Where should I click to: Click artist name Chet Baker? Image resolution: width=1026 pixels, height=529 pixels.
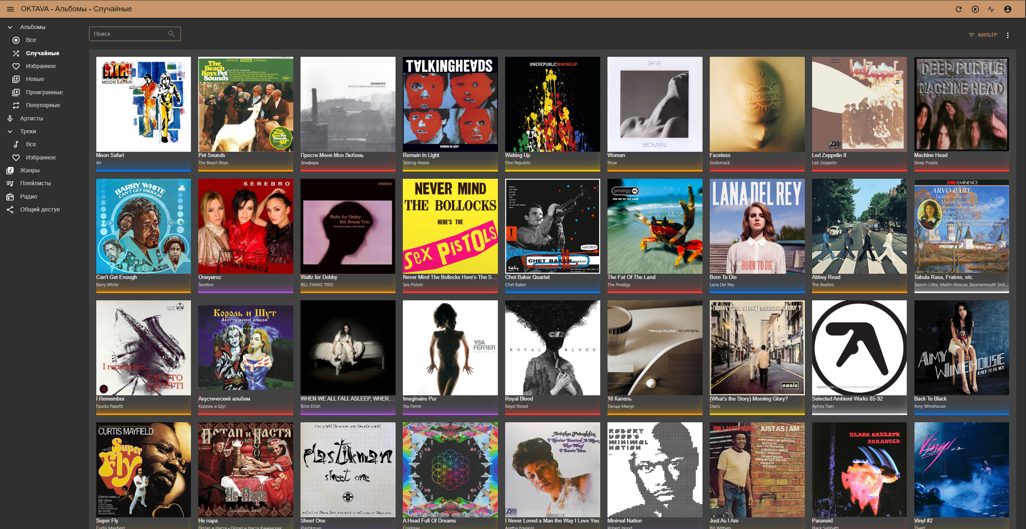coord(516,285)
